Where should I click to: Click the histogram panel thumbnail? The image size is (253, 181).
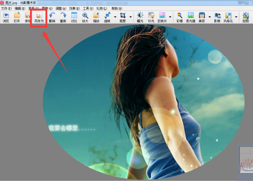pos(246,160)
